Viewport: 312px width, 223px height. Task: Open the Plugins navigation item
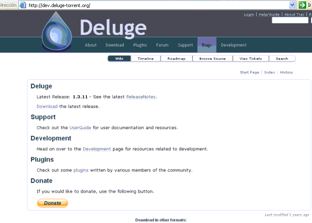coord(140,45)
